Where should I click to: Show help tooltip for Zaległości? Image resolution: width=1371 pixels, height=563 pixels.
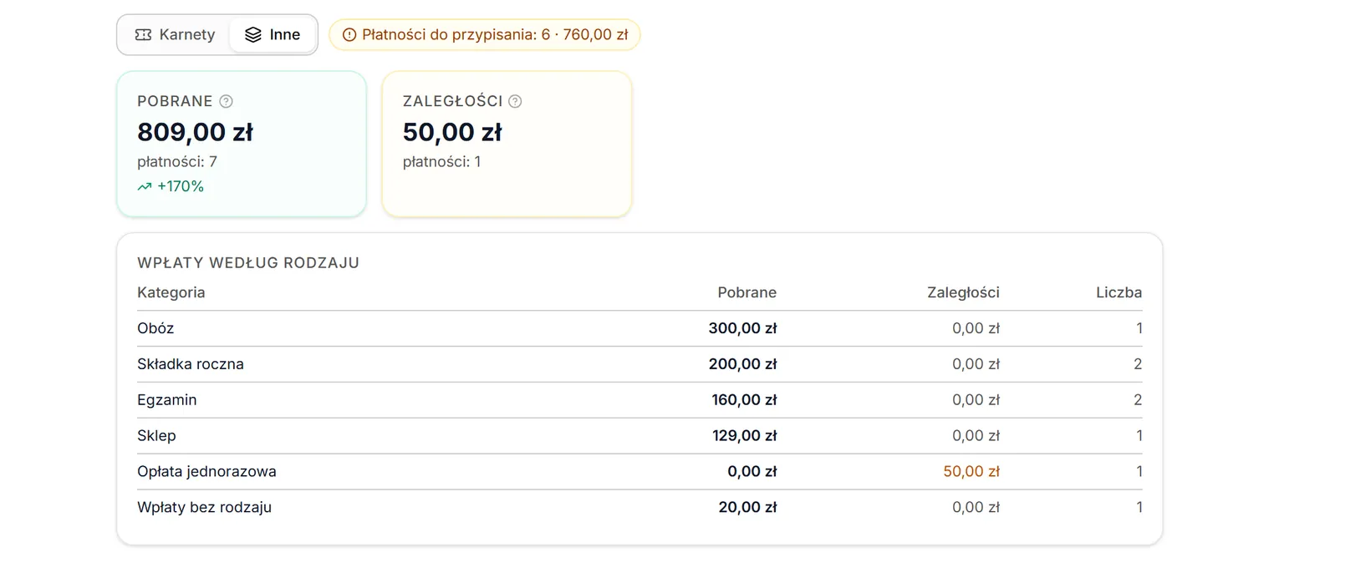pos(515,101)
